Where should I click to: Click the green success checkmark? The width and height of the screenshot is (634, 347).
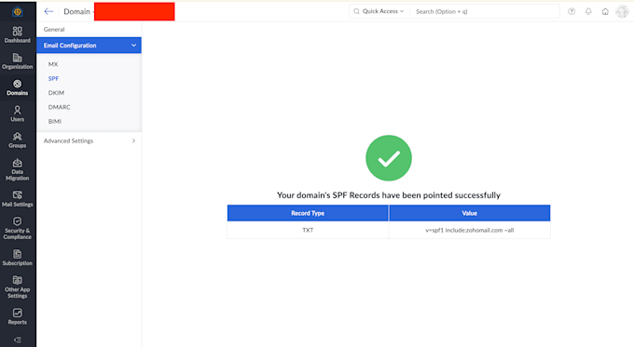389,158
